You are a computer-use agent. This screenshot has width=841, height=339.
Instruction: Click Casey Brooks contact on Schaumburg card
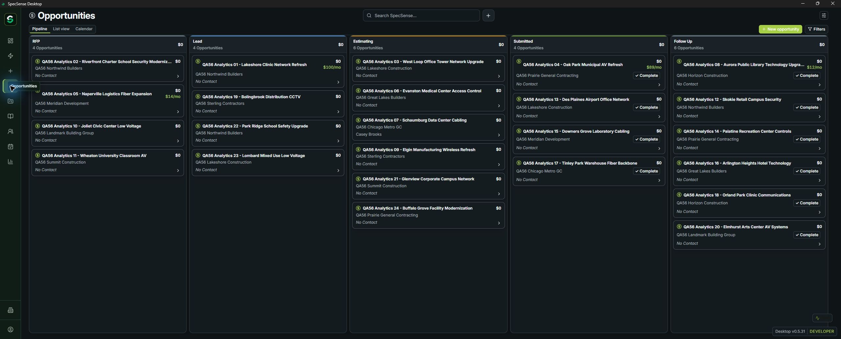point(369,134)
